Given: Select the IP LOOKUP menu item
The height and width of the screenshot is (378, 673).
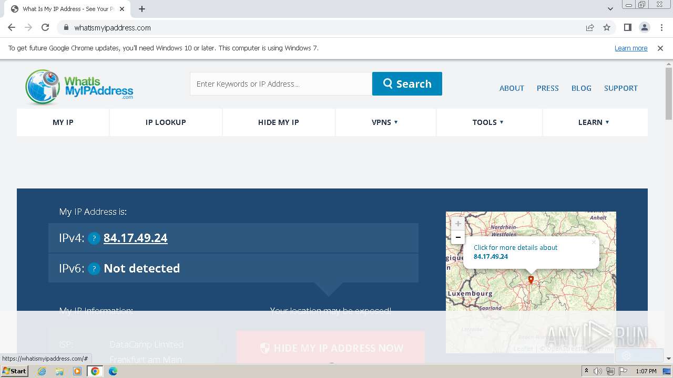Looking at the screenshot, I should coord(166,122).
